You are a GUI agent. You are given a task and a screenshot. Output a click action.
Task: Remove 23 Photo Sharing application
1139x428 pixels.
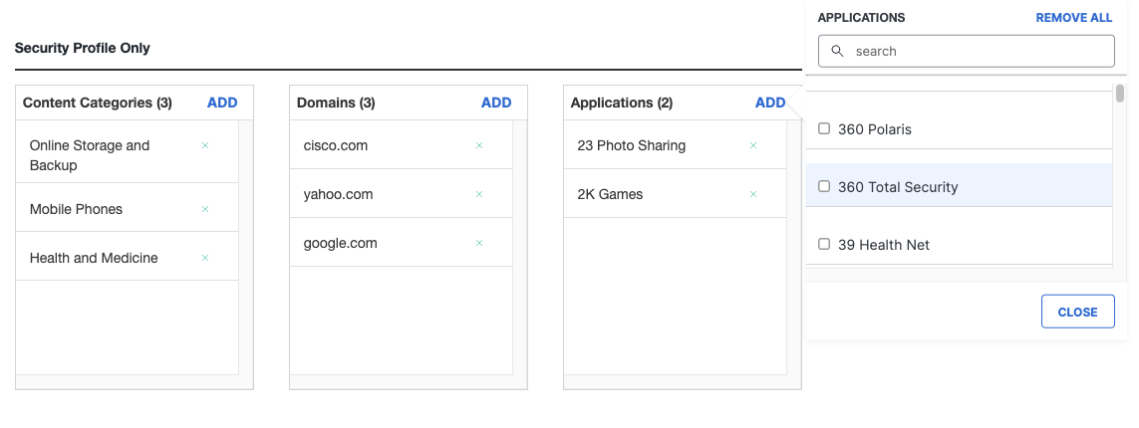click(752, 145)
